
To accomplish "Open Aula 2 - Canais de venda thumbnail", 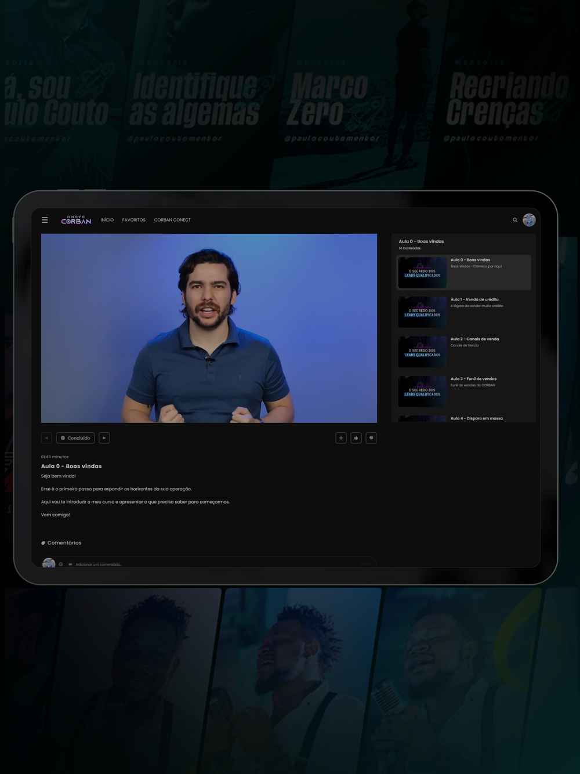I will 422,352.
